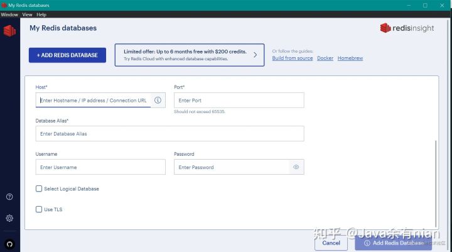Click the redisinsight logo at top right

(x=407, y=28)
